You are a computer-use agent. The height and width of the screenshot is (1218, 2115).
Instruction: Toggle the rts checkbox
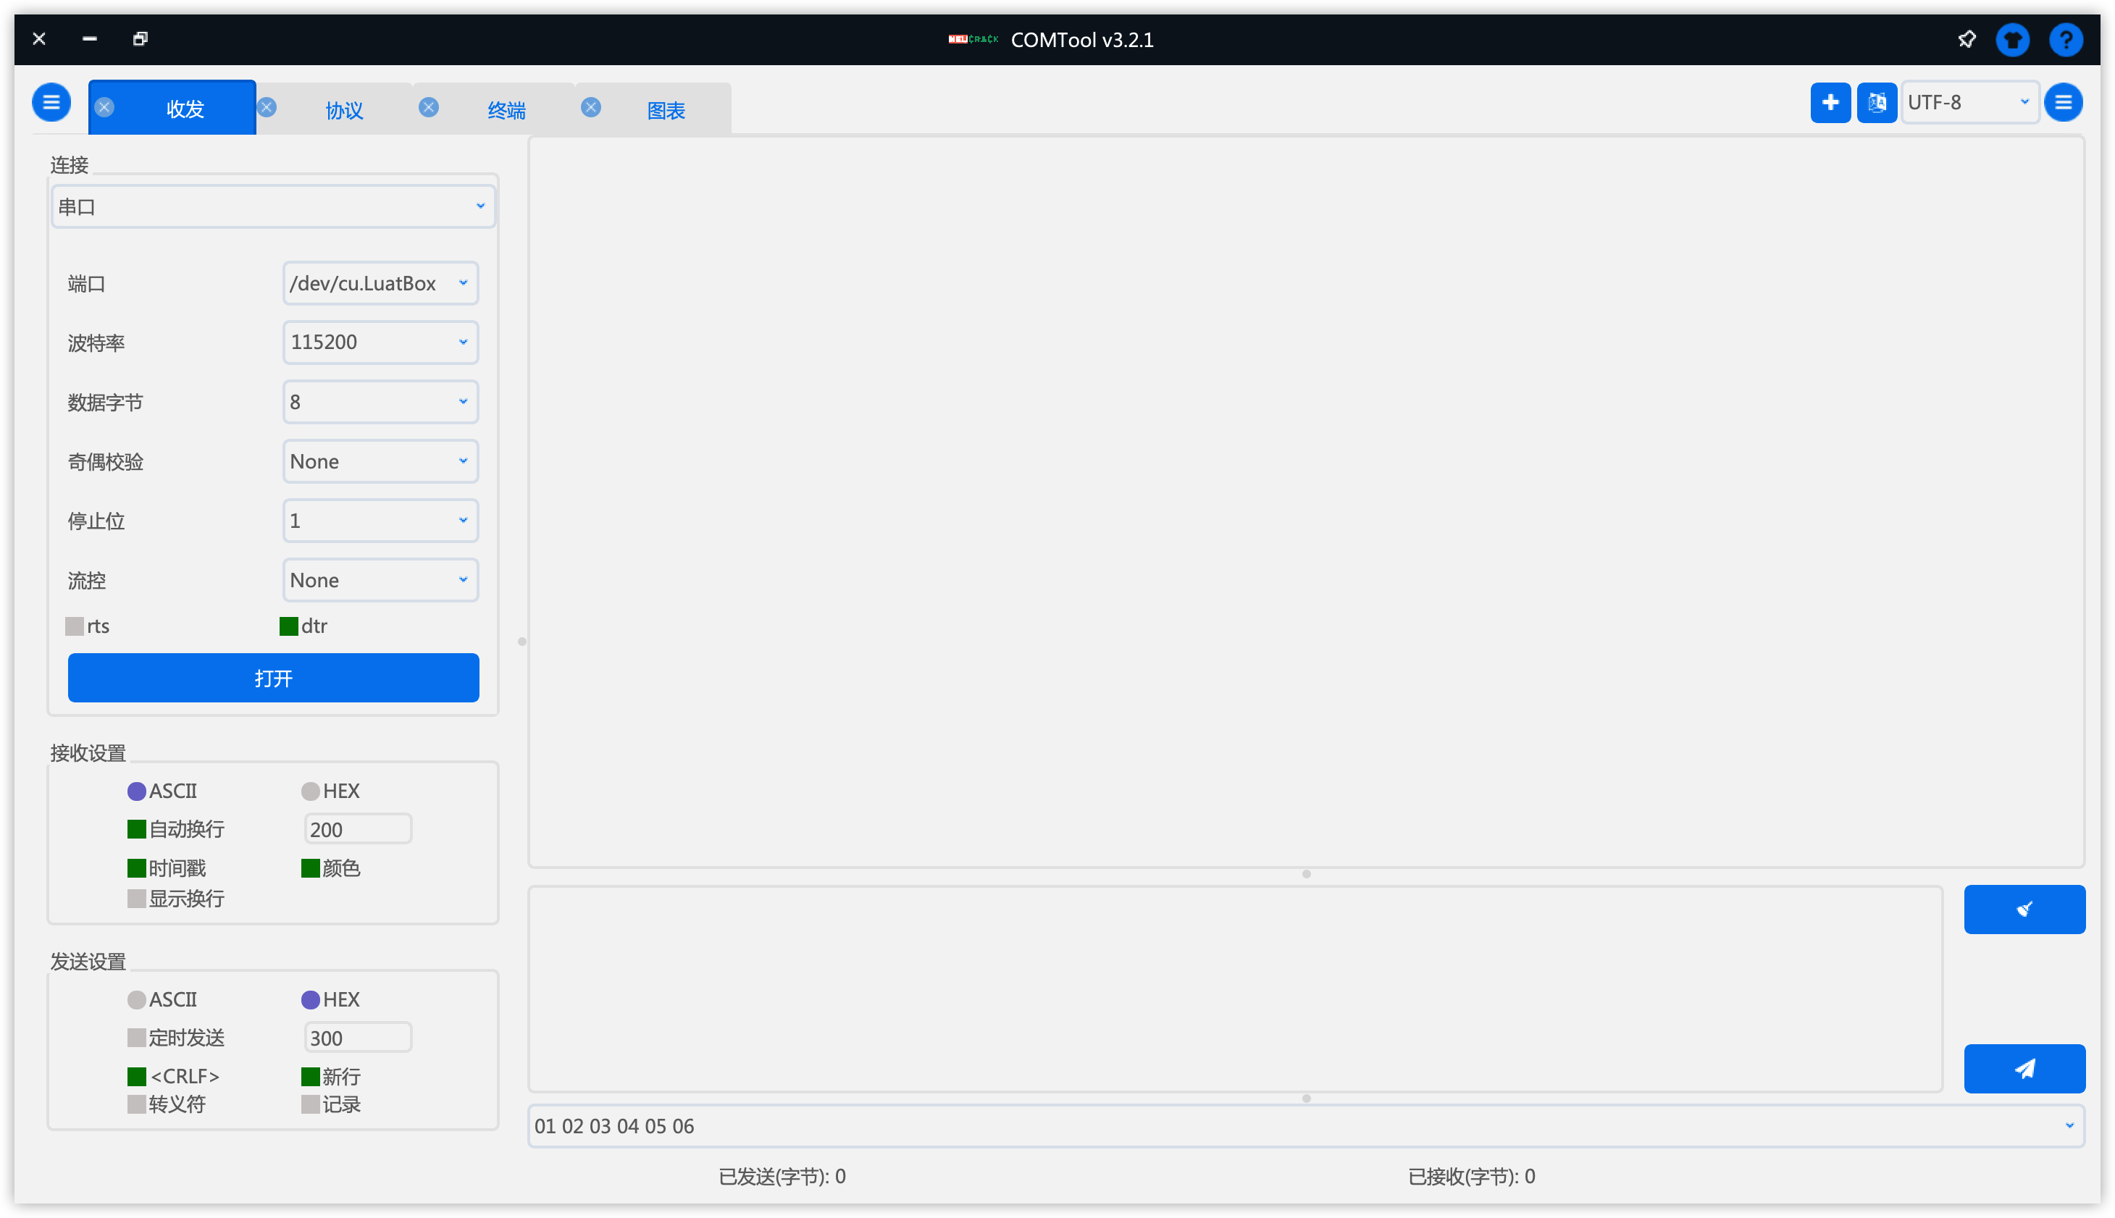(75, 626)
